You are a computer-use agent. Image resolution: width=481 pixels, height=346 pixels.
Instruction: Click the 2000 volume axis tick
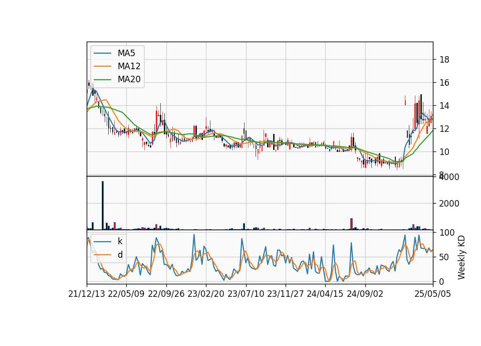(449, 204)
